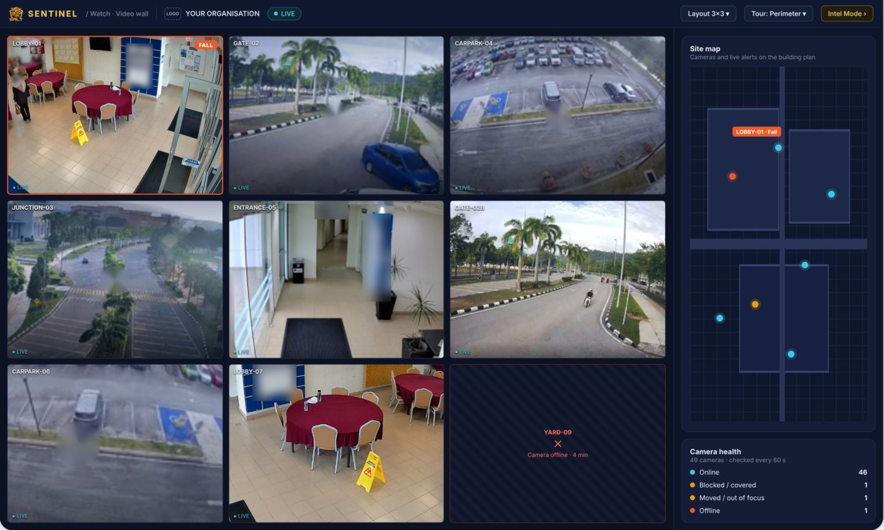The width and height of the screenshot is (884, 530).
Task: Click the Camera health heading
Action: click(715, 452)
